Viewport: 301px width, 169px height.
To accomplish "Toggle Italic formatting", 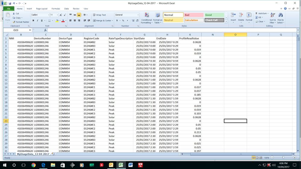I will coord(37,20).
